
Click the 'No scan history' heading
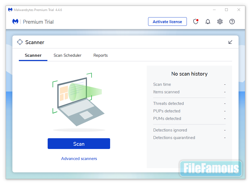[x=189, y=74]
